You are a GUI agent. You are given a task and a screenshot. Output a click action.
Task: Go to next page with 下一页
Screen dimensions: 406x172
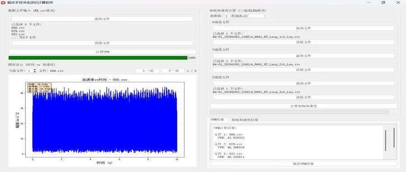173,71
